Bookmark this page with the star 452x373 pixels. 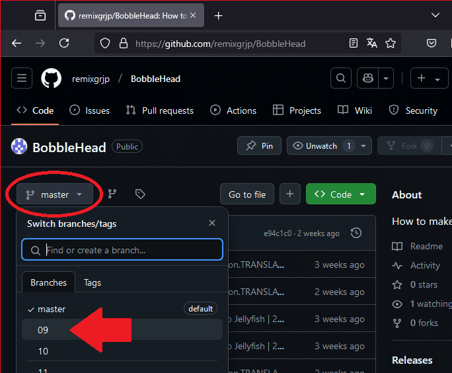coord(391,43)
